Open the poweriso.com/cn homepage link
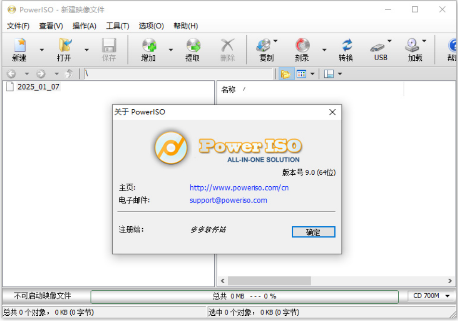 [x=239, y=188]
